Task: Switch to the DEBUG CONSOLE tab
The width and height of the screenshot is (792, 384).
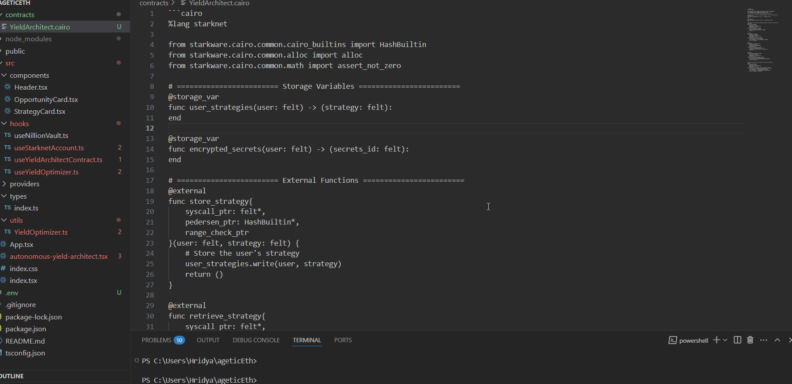Action: pos(256,340)
